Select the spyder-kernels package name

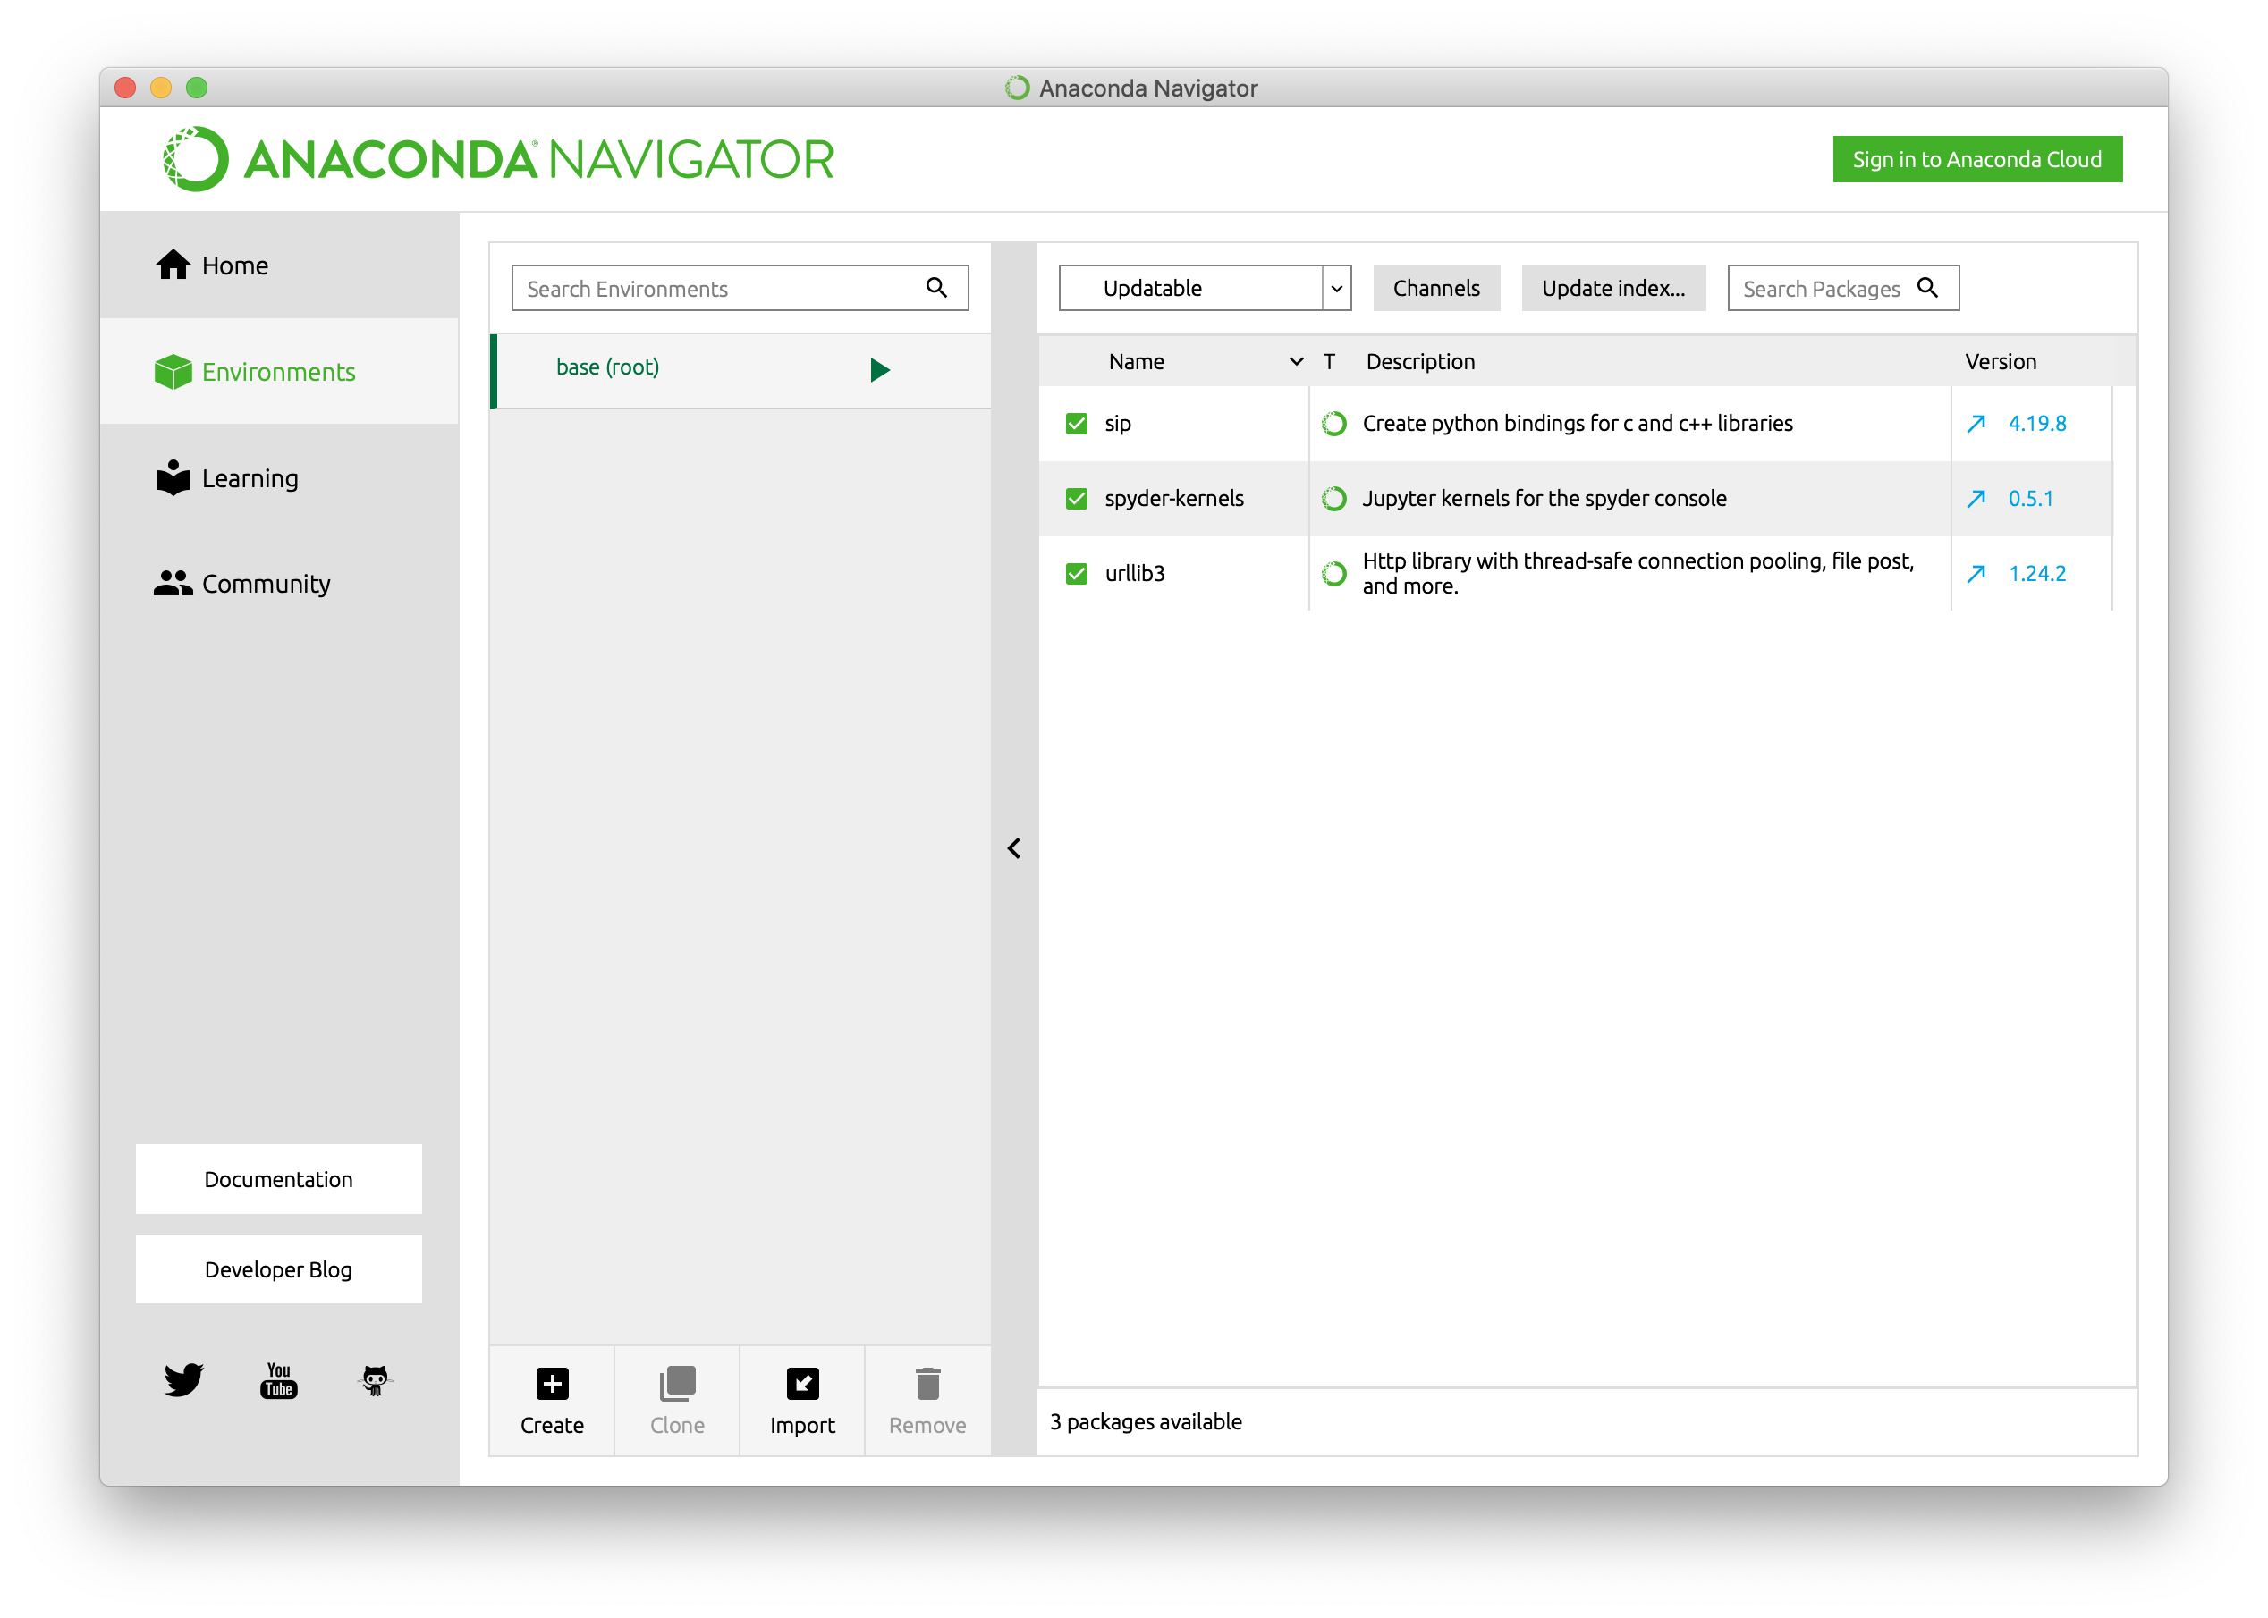(x=1174, y=498)
